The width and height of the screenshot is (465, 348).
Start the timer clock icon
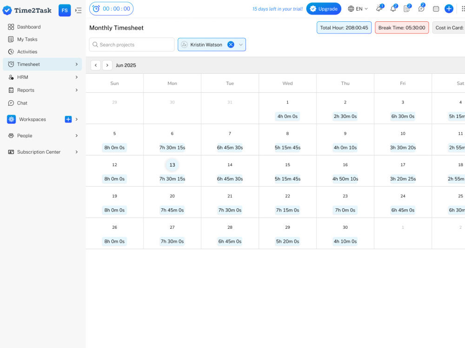pos(96,9)
